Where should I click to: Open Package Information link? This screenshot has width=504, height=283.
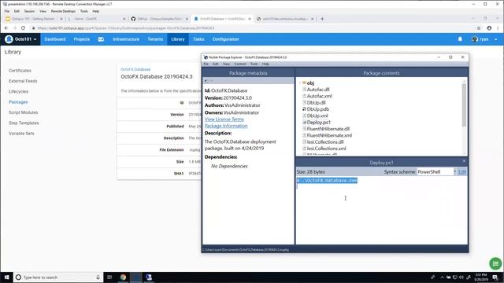[226, 126]
